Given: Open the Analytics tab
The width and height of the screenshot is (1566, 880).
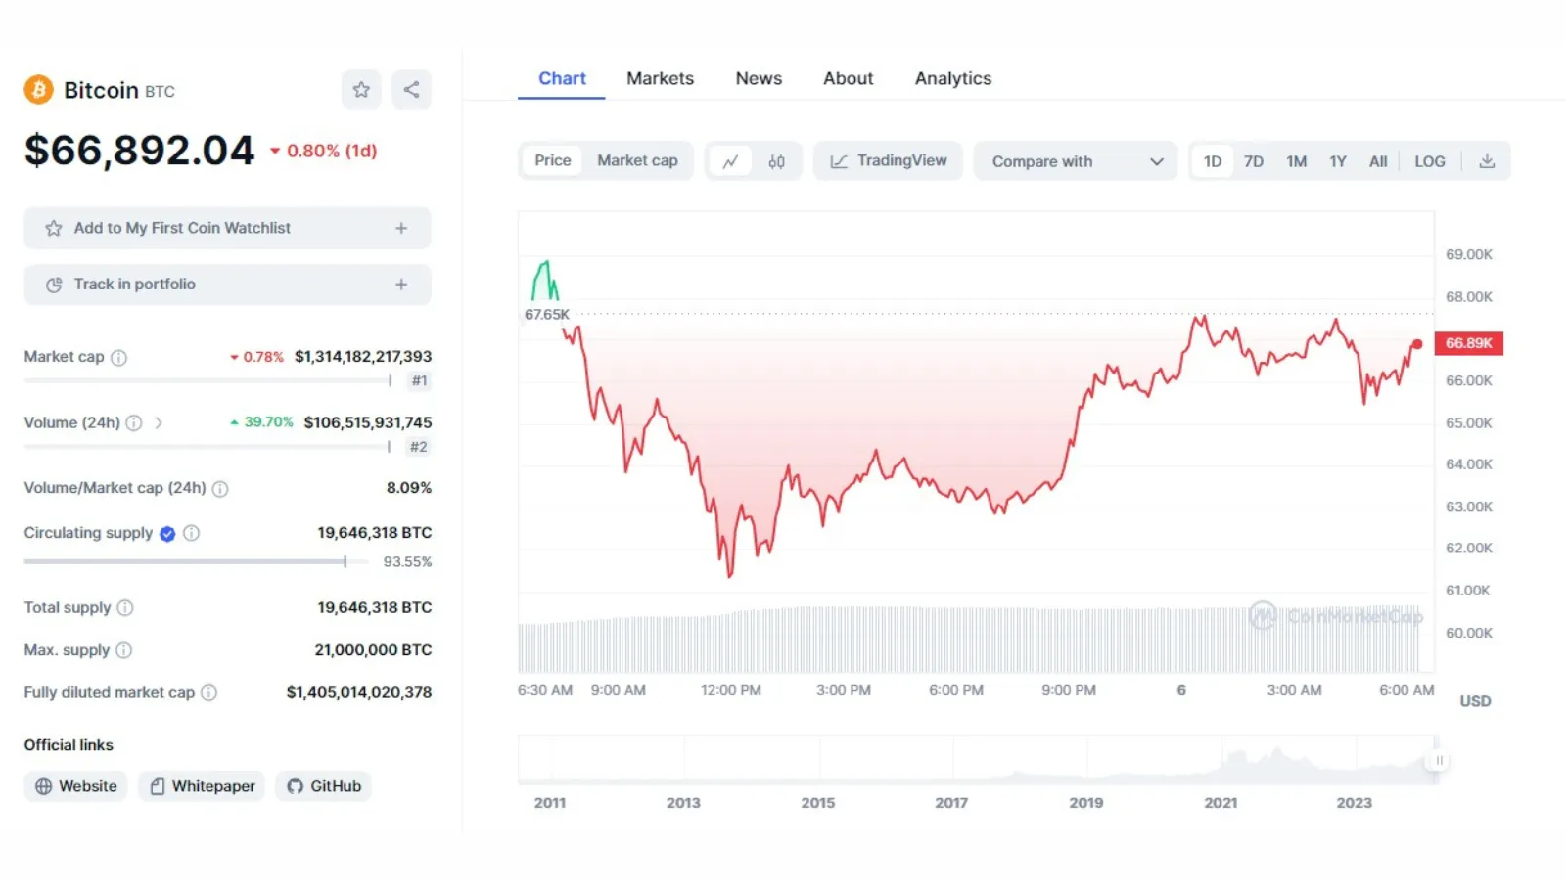Looking at the screenshot, I should point(953,78).
